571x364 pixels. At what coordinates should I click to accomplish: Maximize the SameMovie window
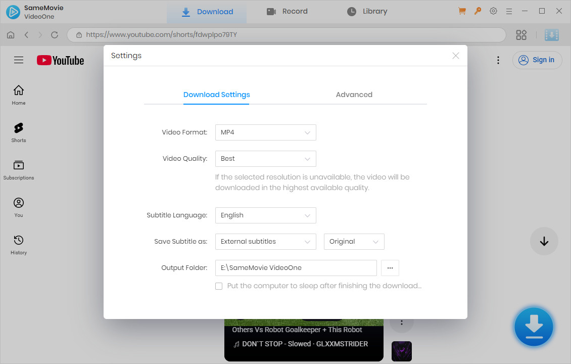coord(542,11)
